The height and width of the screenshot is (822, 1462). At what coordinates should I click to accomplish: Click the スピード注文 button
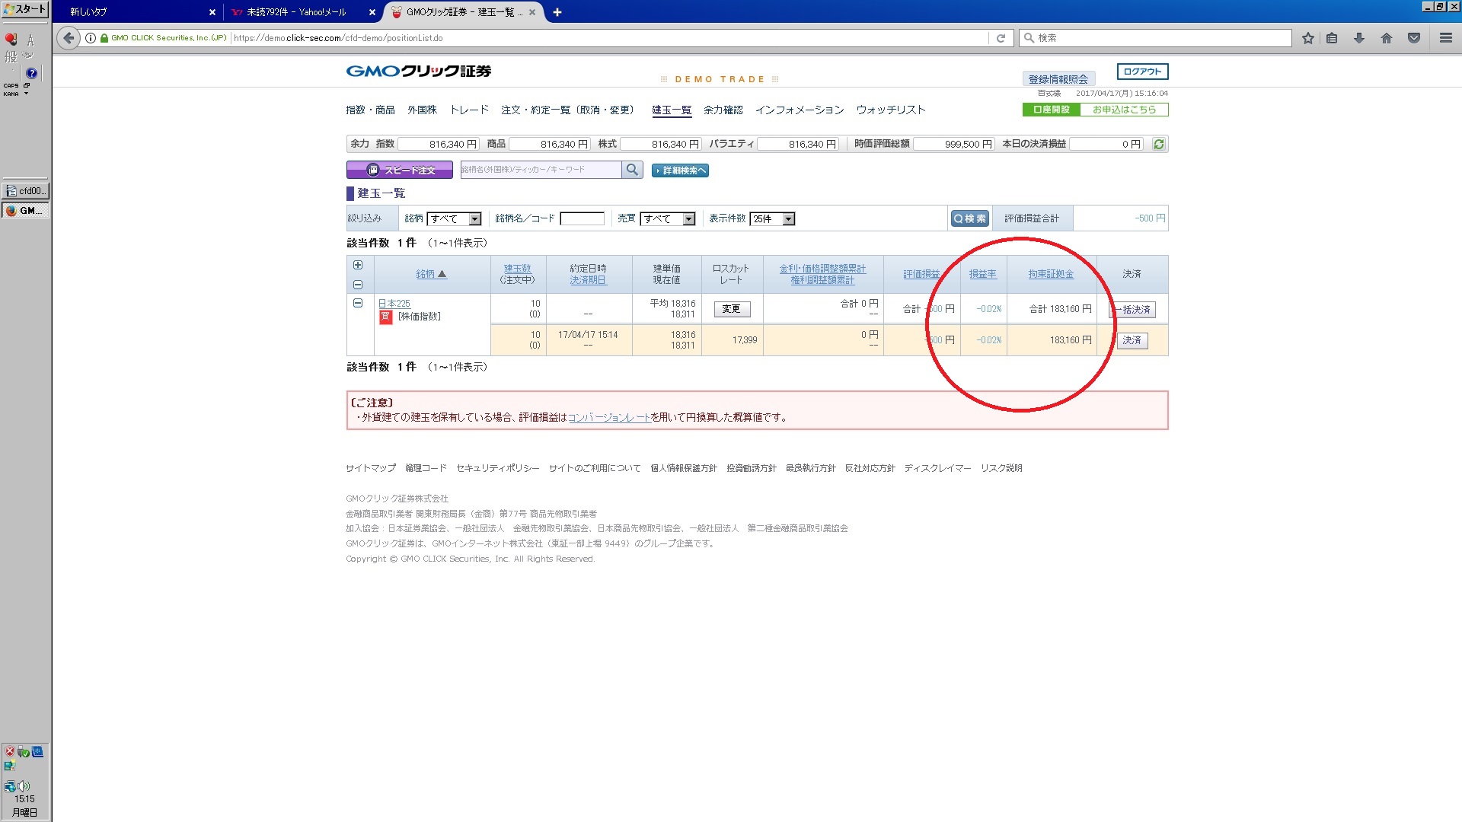[x=400, y=170]
